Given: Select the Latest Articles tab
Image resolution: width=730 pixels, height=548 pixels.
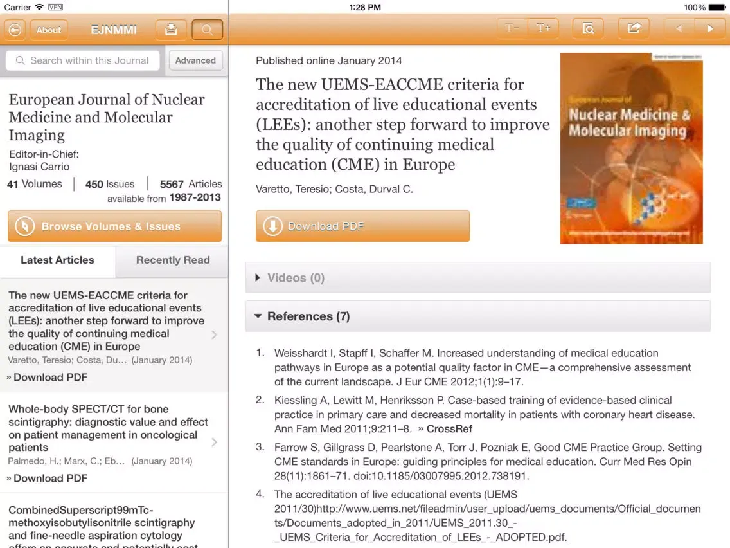Looking at the screenshot, I should pos(57,260).
